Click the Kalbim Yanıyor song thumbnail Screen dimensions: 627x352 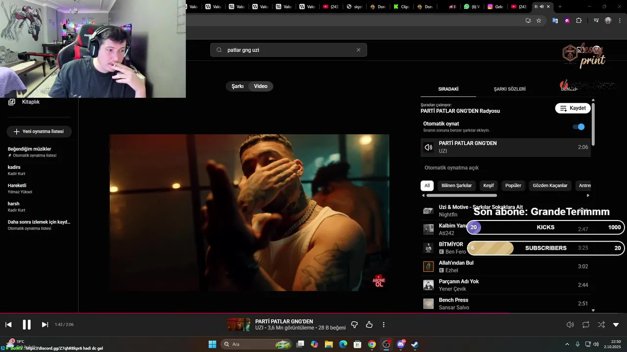(429, 229)
